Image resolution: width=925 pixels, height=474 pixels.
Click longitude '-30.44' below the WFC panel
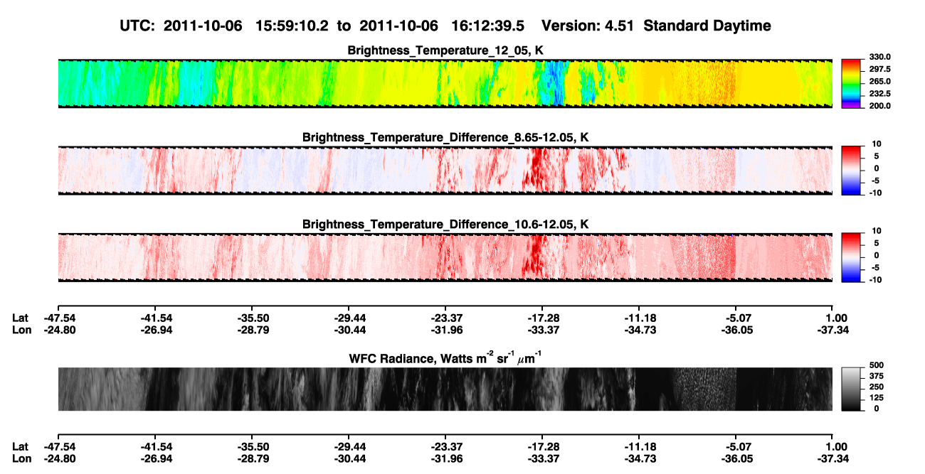point(349,458)
